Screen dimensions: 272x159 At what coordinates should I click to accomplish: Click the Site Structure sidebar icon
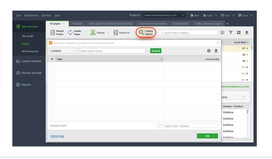tap(18, 26)
